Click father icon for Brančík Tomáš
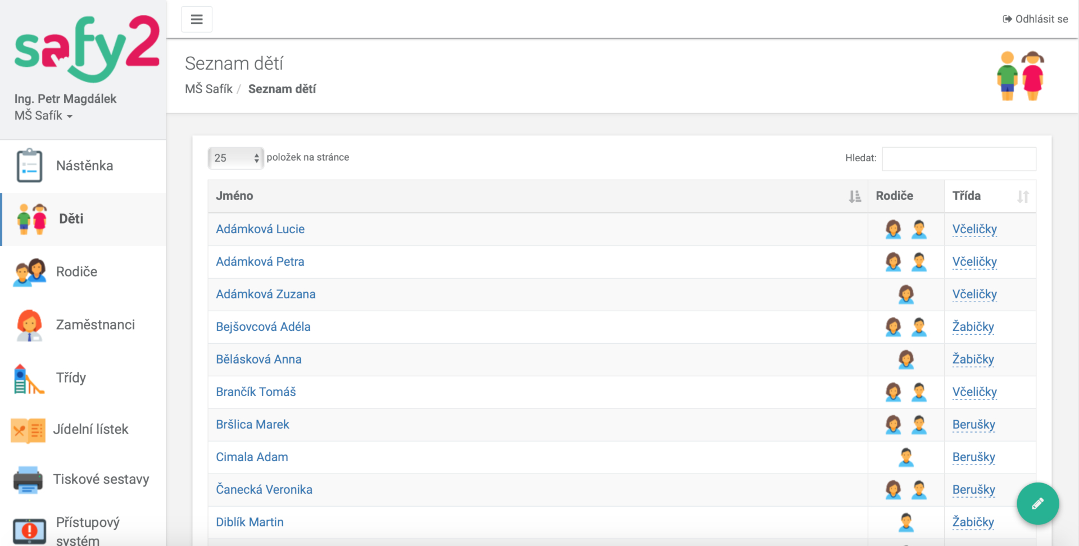 click(919, 392)
